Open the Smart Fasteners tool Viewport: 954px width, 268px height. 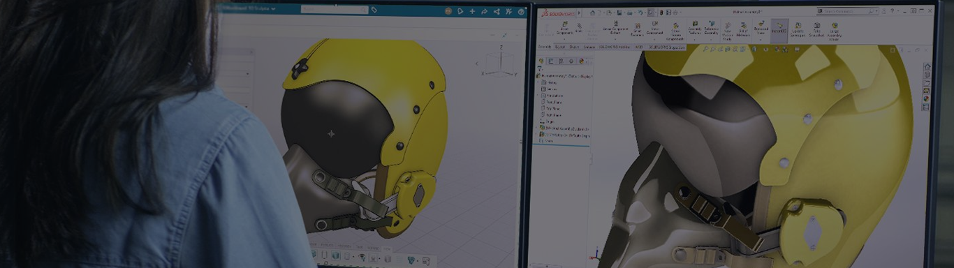coord(637,29)
